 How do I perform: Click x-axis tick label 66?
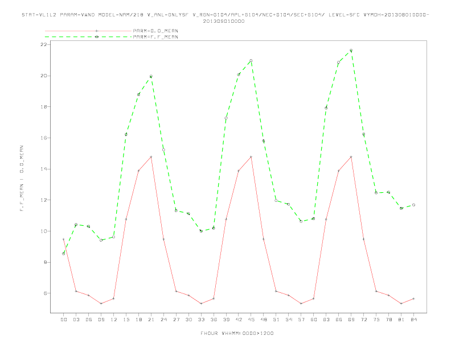[x=339, y=320]
